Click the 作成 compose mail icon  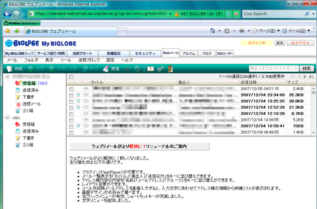pos(9,69)
